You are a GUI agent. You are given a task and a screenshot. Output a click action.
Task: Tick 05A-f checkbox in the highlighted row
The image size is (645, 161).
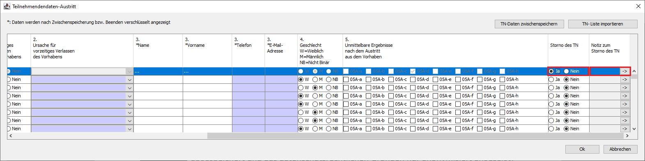point(458,71)
